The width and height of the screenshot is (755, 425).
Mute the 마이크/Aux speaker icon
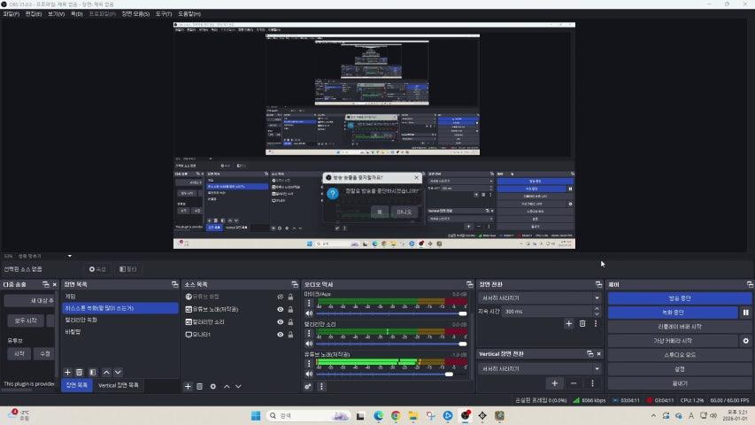[309, 313]
